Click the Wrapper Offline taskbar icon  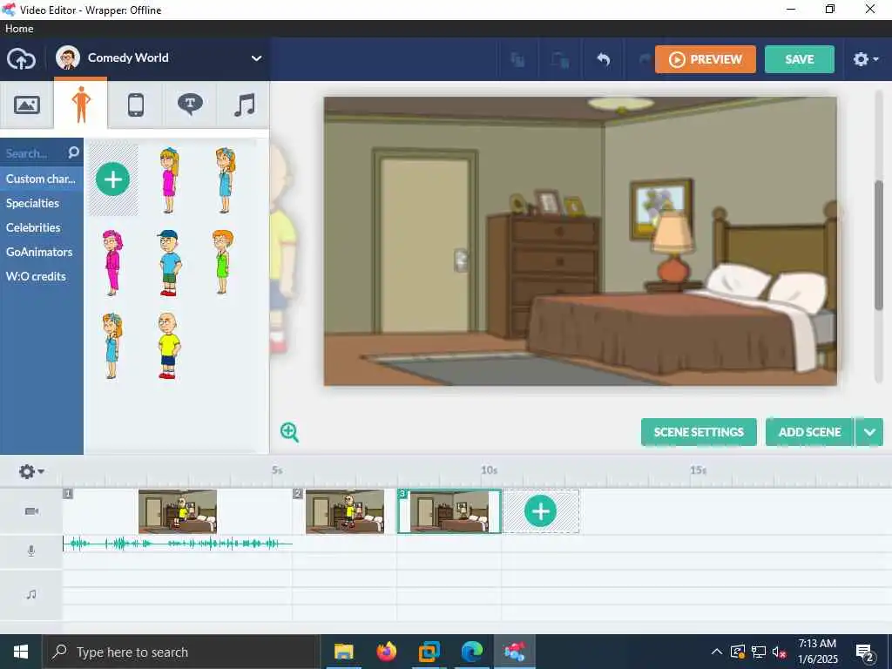514,652
